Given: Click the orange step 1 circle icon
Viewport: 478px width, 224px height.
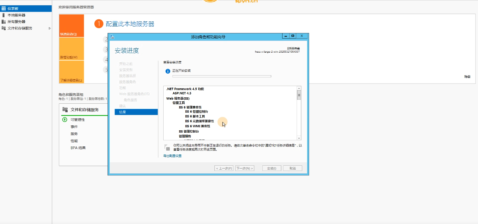Looking at the screenshot, I should click(99, 24).
